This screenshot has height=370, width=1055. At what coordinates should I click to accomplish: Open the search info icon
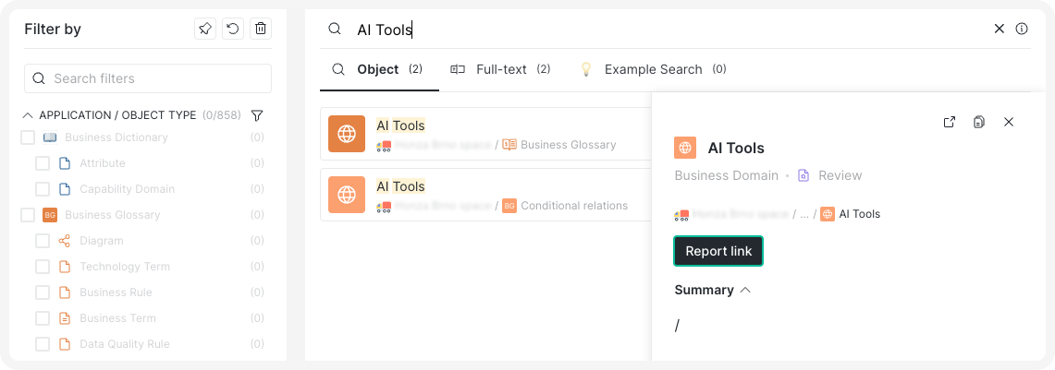pyautogui.click(x=1022, y=29)
